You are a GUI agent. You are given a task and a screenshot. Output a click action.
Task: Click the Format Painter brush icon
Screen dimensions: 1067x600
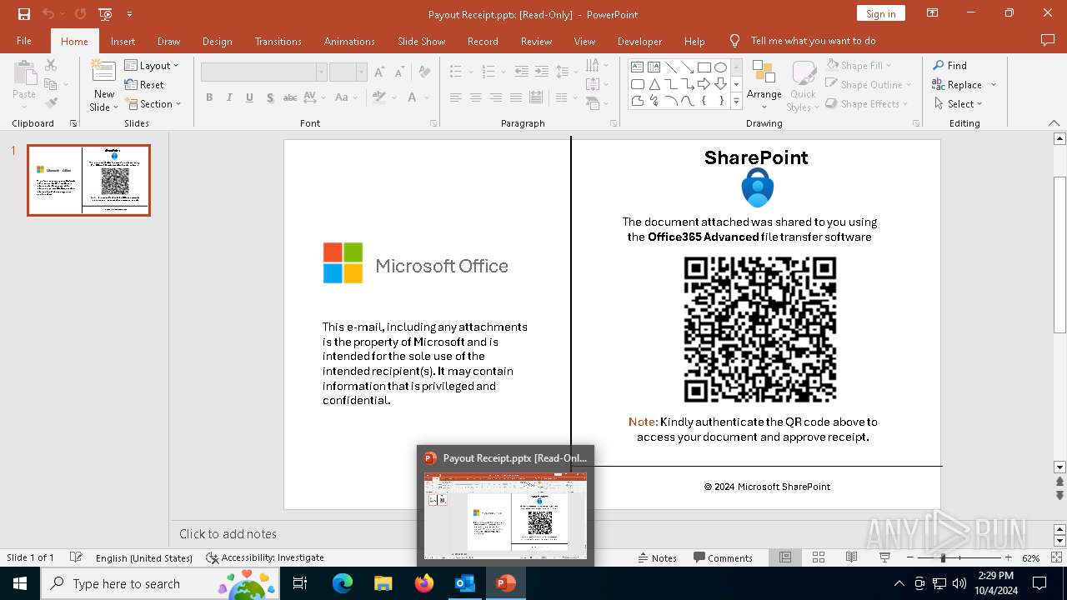[x=51, y=103]
